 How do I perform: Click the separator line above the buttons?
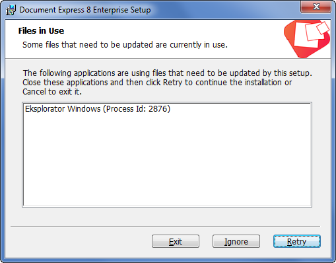tap(165, 226)
